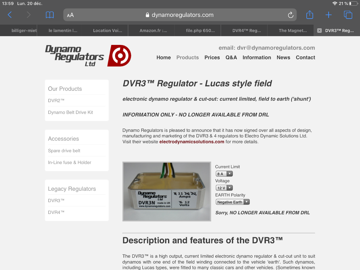Screen dimensions: 360x270
Task: Follow the electrodynamicsolutions.com link
Action: coord(192,142)
